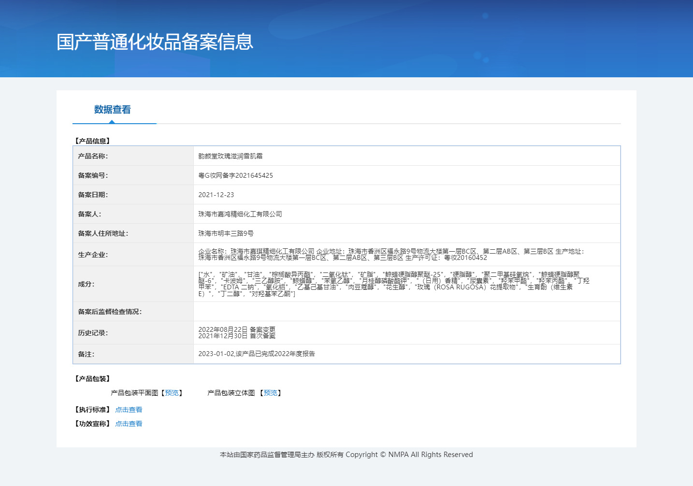Open 预览 link for 产品包装平面图
693x486 pixels.
pos(172,393)
